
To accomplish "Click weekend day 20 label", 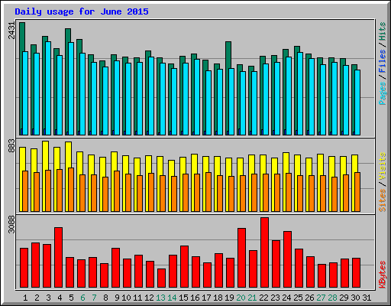I will click(241, 298).
